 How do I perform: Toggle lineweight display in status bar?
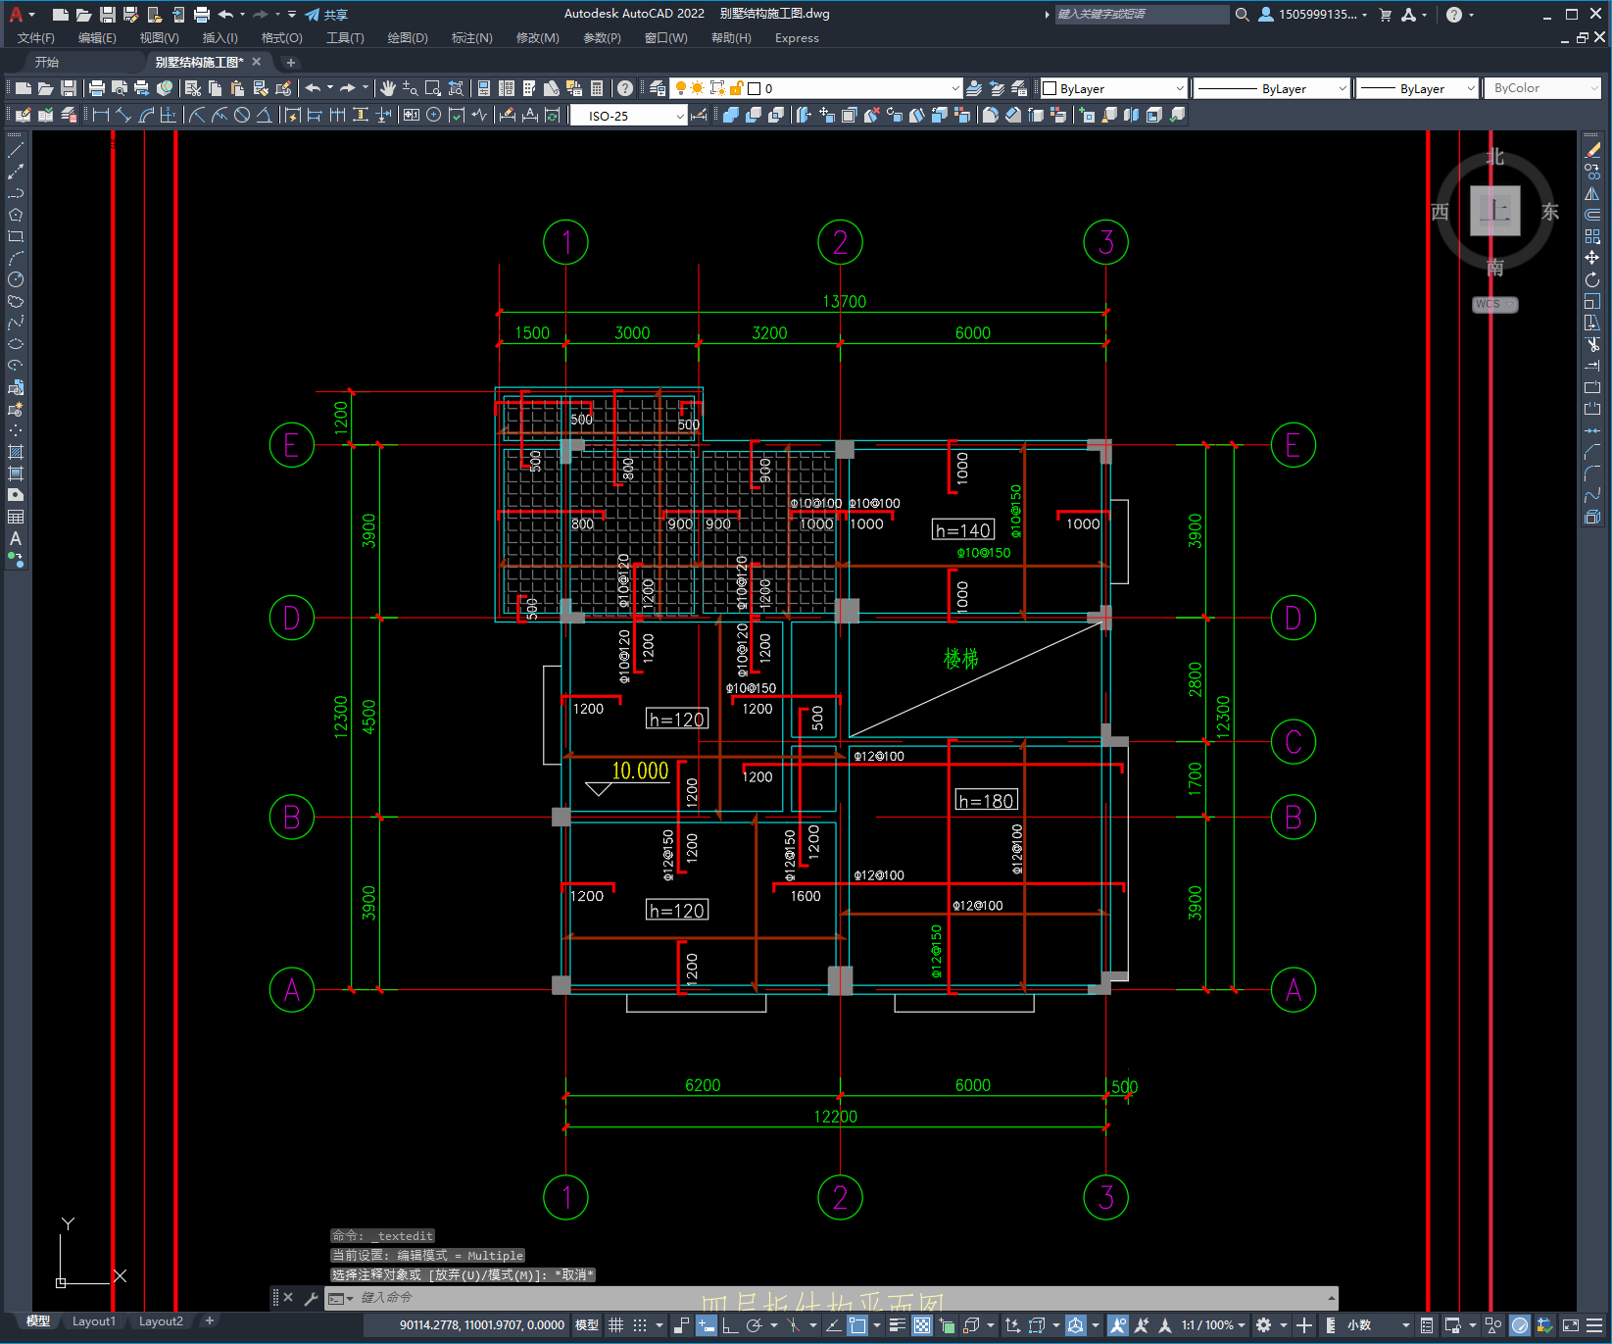click(897, 1325)
